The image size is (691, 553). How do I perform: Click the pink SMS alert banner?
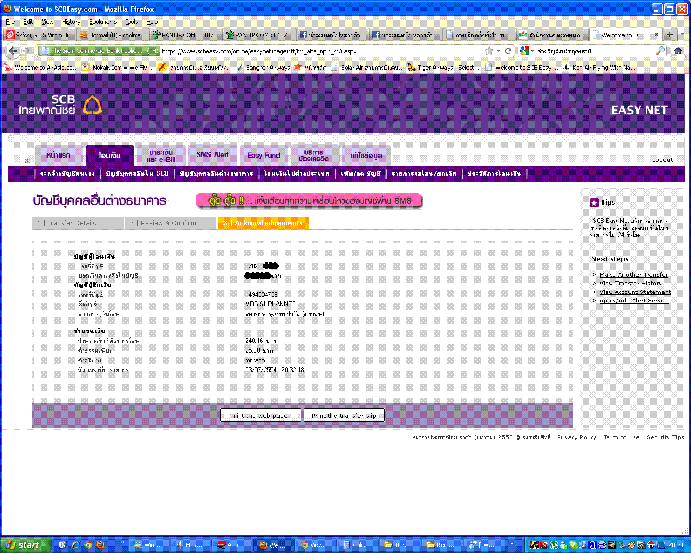coord(309,201)
